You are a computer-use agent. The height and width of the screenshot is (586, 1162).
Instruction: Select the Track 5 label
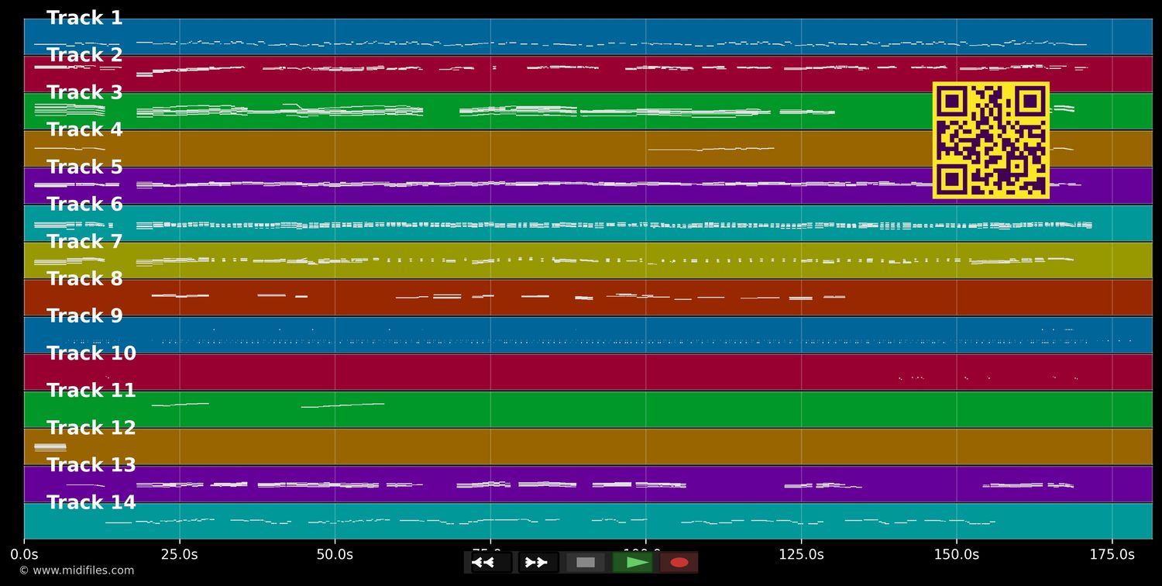click(84, 167)
